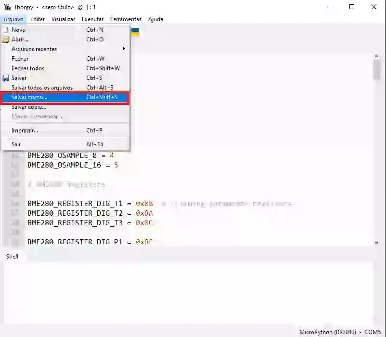The width and height of the screenshot is (386, 337).
Task: Select Salvar cópia... menu entry
Action: pos(29,107)
